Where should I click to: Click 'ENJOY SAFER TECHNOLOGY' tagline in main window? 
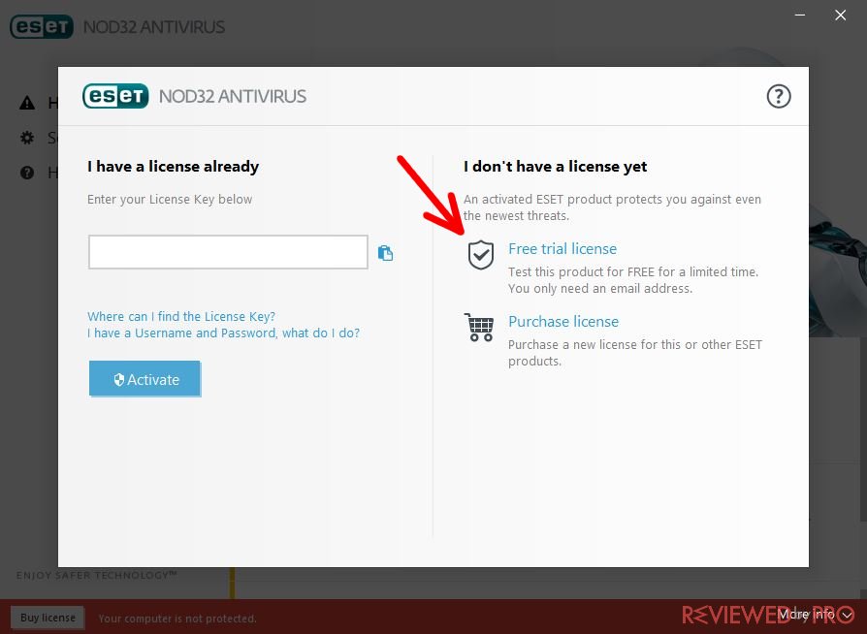click(97, 576)
